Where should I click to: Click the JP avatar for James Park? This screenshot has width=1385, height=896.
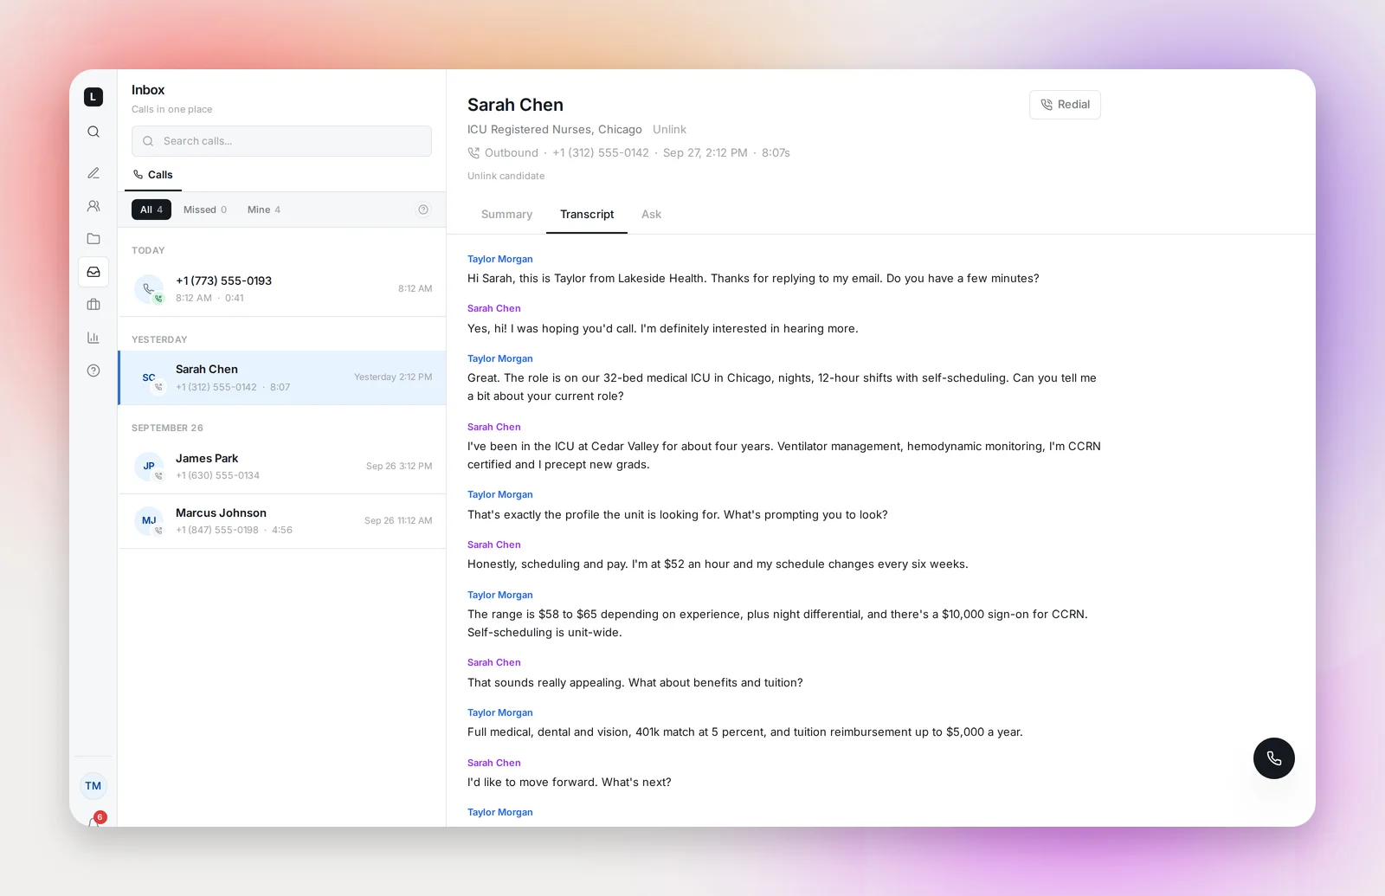[x=149, y=467]
